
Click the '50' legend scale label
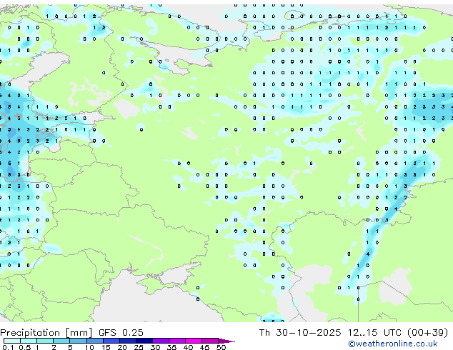pos(221,347)
